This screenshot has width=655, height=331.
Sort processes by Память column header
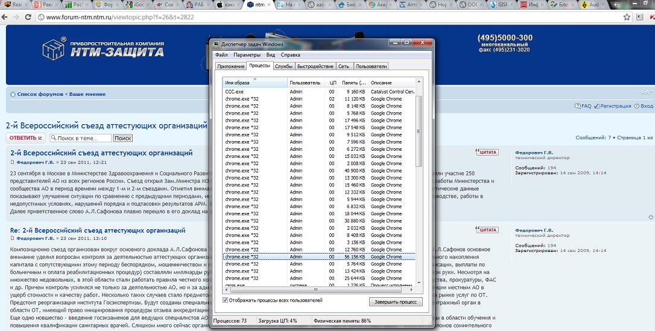353,83
